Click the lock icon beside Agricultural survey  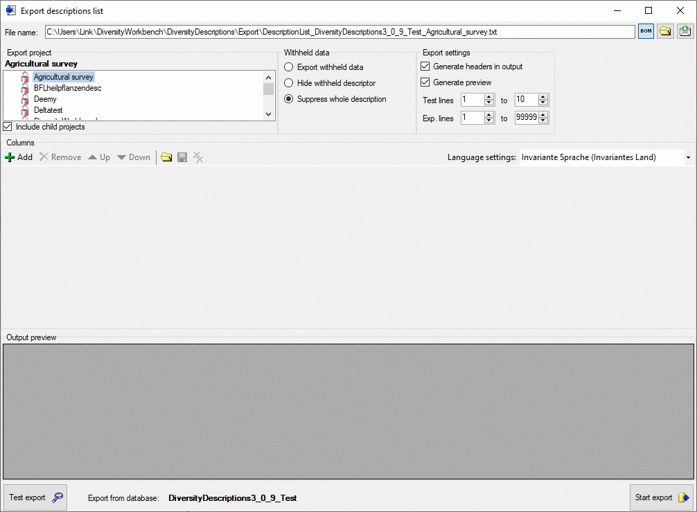pyautogui.click(x=25, y=77)
